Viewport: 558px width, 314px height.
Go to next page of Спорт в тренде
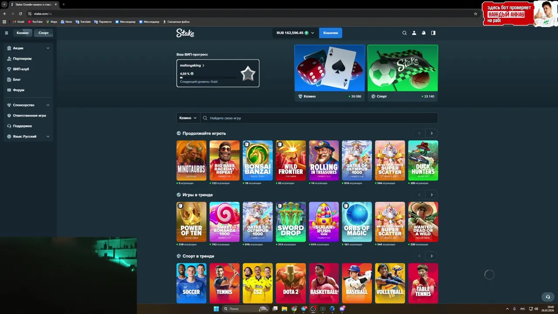432,256
